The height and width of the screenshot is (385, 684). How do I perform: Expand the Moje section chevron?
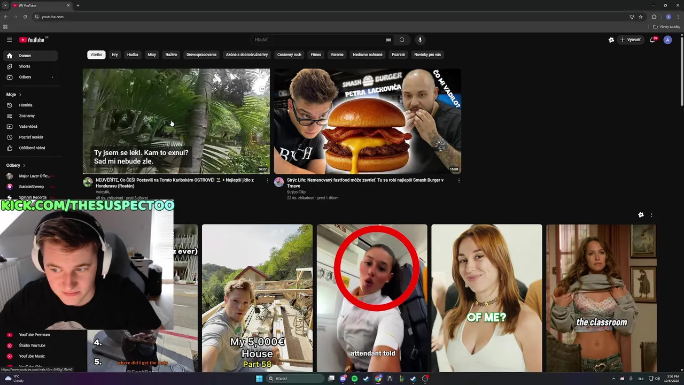(20, 95)
